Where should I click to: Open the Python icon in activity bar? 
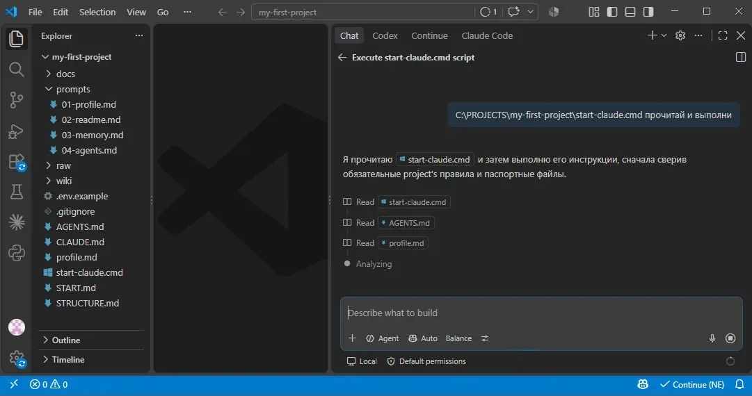point(16,253)
